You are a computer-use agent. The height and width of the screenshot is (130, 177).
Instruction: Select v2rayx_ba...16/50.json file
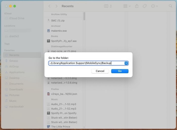64,94
